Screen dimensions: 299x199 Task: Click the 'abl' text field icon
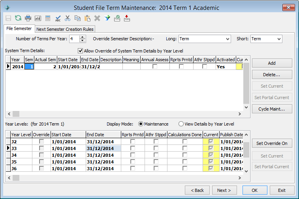pyautogui.click(x=38, y=18)
